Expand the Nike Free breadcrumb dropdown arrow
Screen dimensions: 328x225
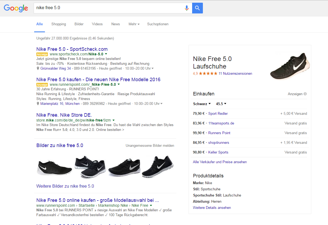tap(151, 205)
